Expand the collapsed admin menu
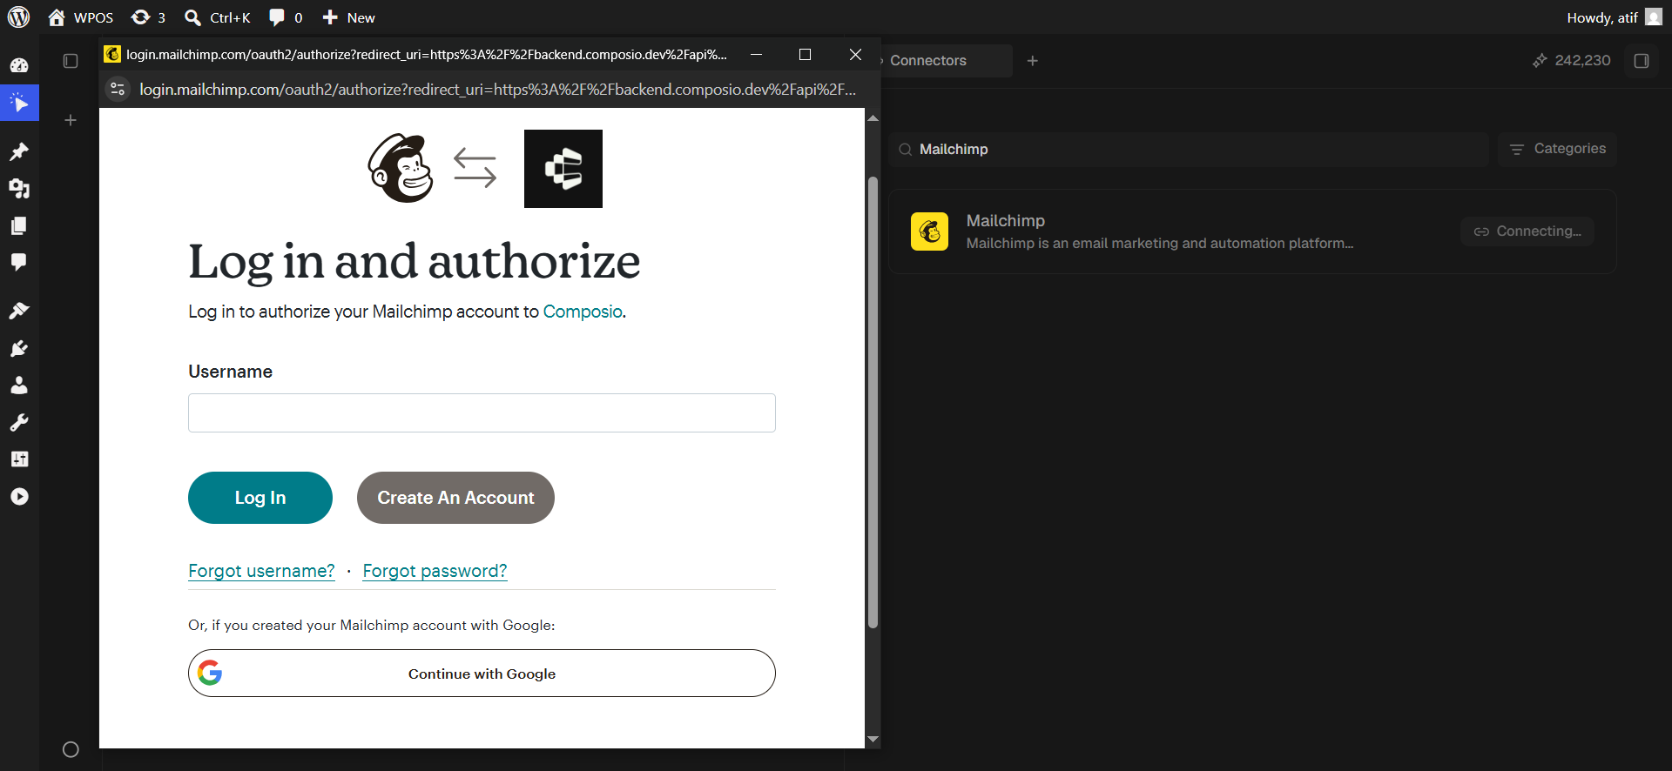 click(19, 496)
